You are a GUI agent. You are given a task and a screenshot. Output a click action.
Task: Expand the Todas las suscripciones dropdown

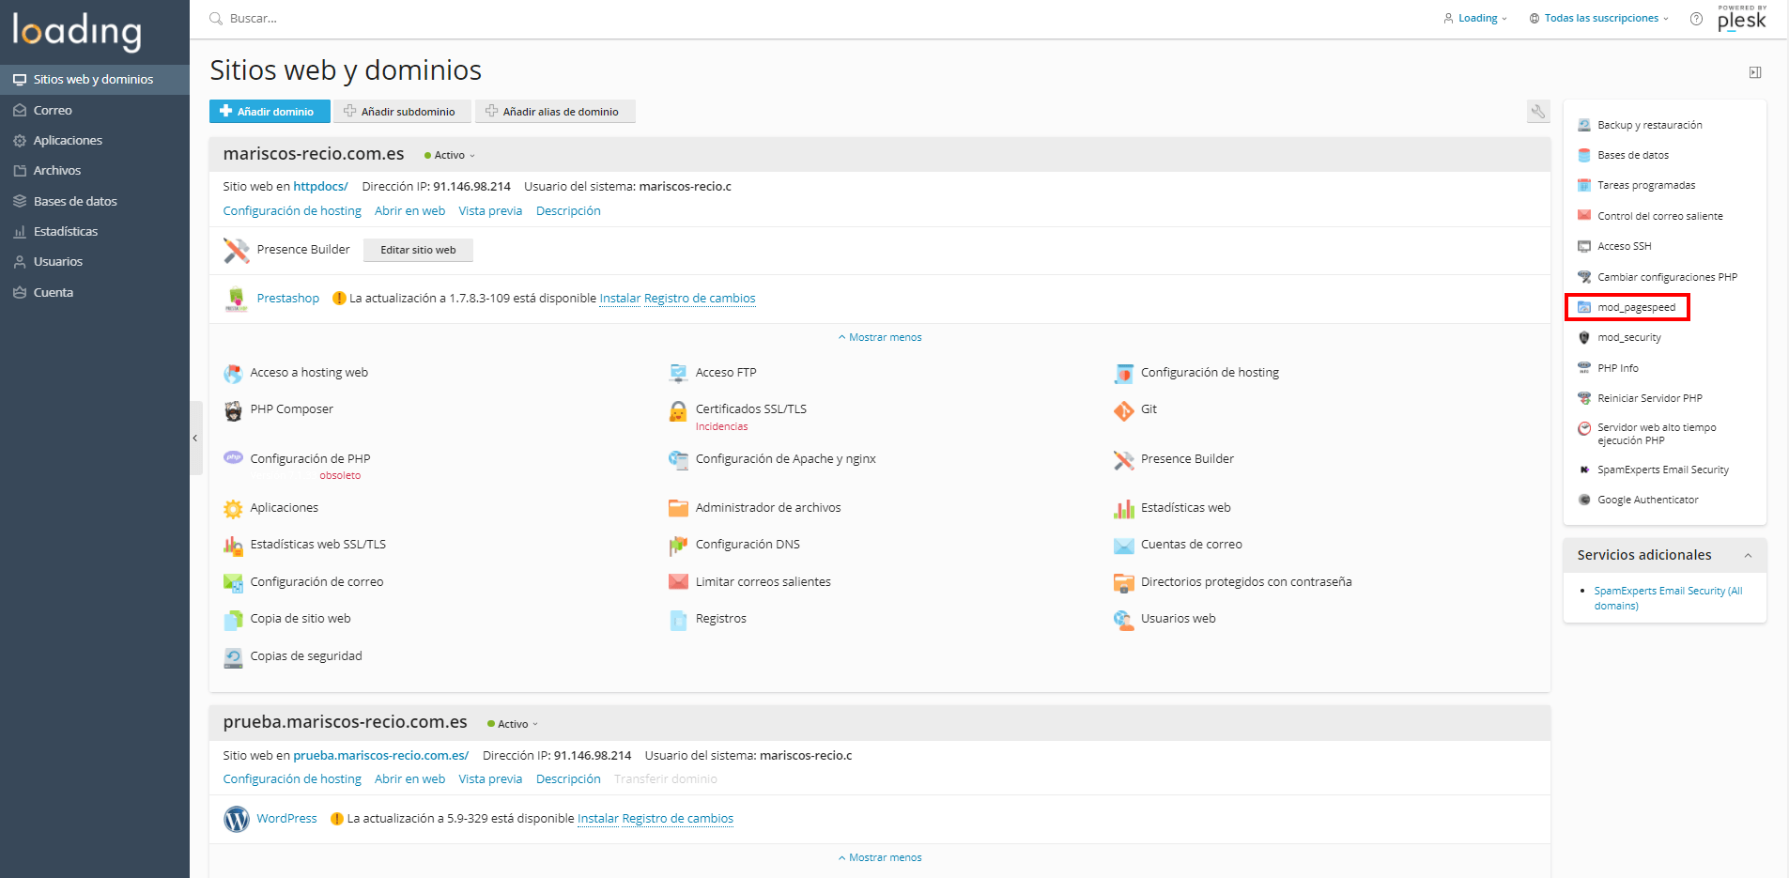(1600, 19)
